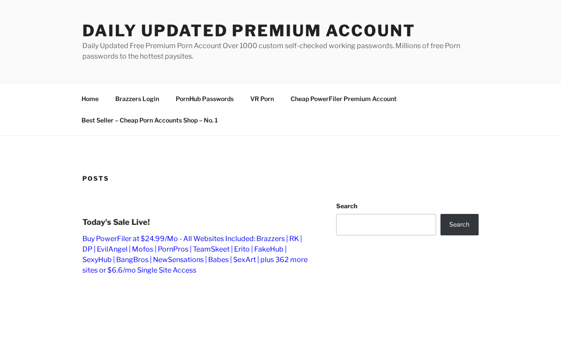Click inside the Search text field
This screenshot has width=561, height=350.
pos(386,224)
